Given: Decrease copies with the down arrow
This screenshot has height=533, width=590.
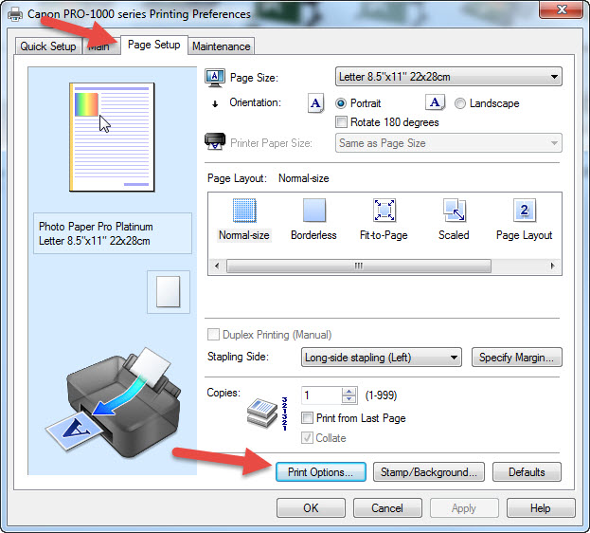Looking at the screenshot, I should pyautogui.click(x=349, y=399).
